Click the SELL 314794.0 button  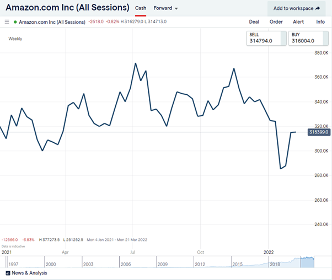(266, 38)
